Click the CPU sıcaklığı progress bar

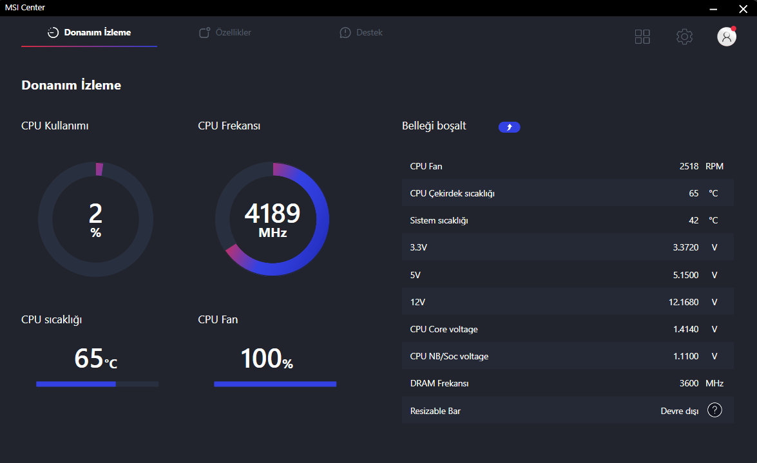coord(97,384)
